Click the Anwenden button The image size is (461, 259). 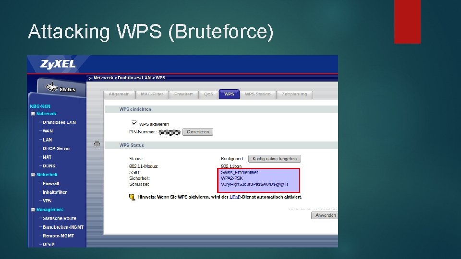click(x=325, y=215)
